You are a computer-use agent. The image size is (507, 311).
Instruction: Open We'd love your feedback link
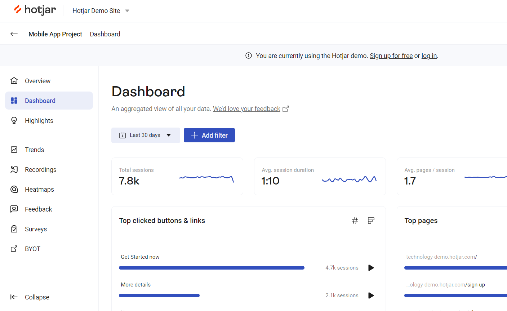[246, 109]
